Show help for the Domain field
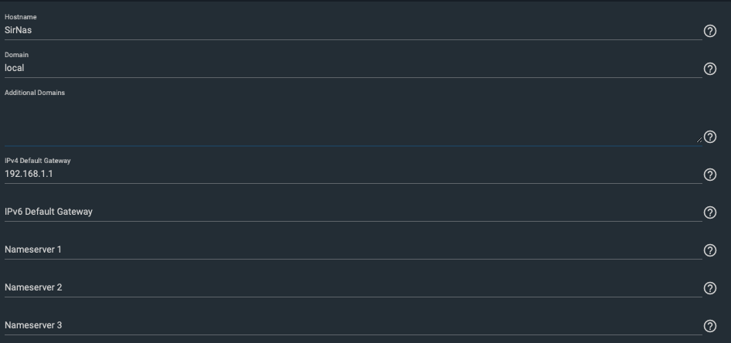Image resolution: width=731 pixels, height=343 pixels. click(x=709, y=69)
